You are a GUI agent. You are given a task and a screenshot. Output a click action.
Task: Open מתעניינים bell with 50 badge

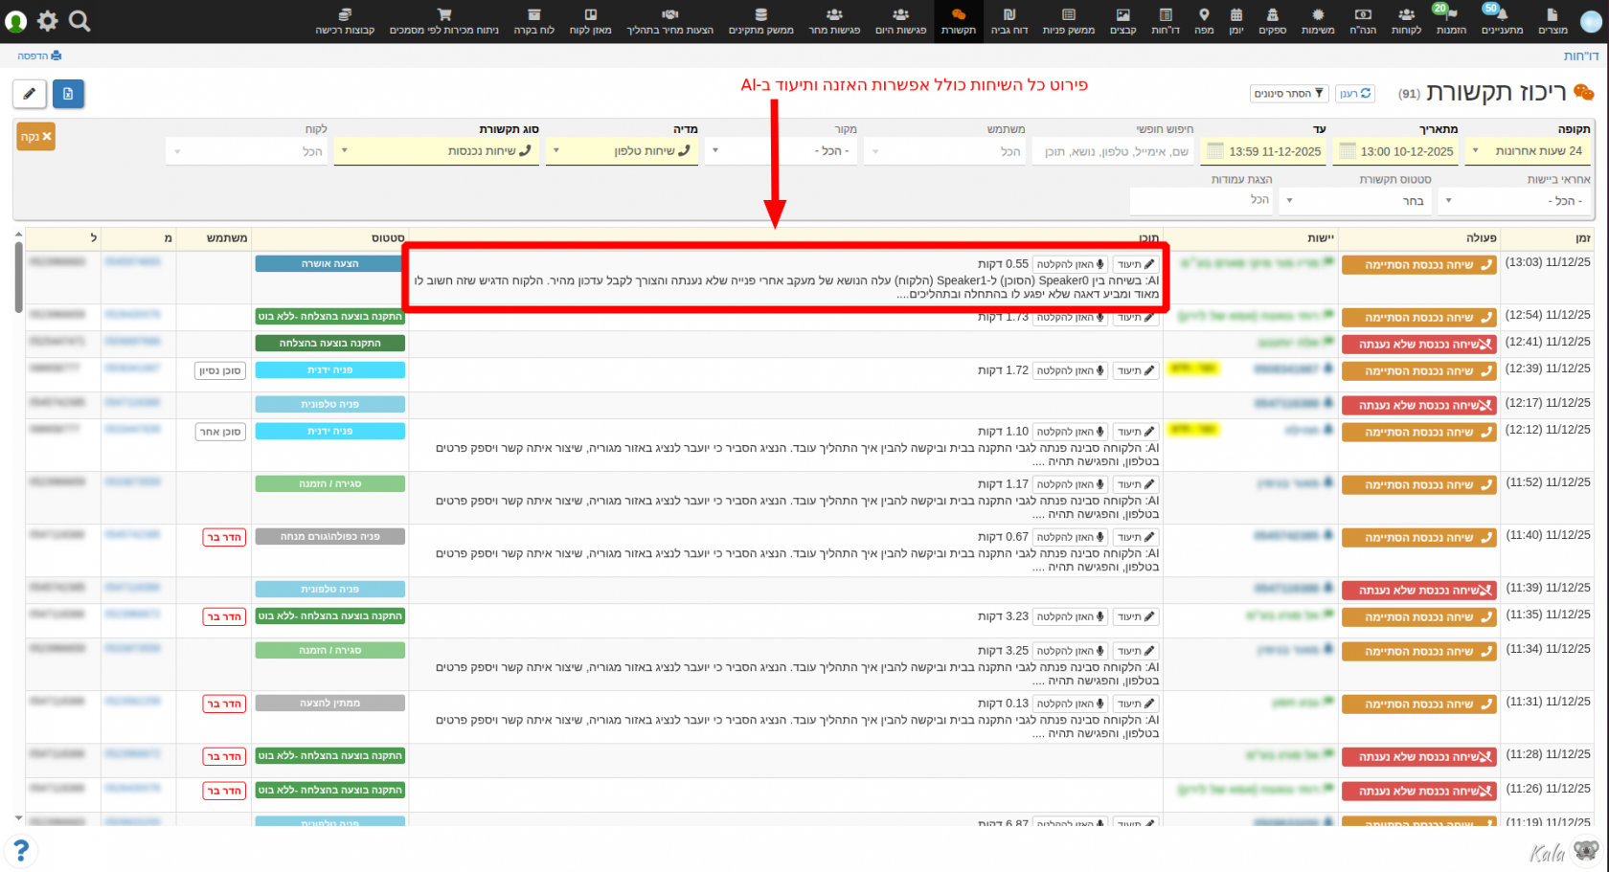click(x=1501, y=20)
